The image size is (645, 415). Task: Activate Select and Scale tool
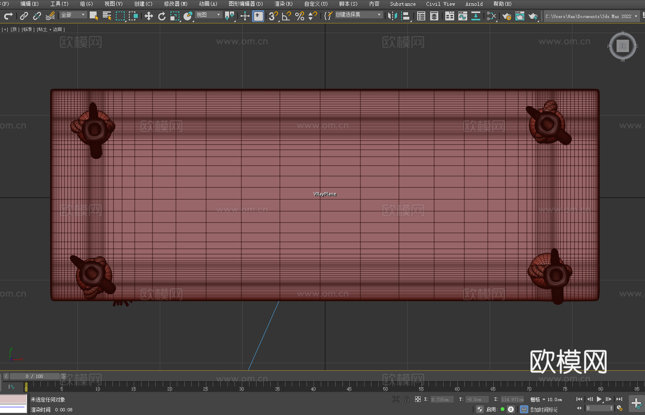(175, 16)
